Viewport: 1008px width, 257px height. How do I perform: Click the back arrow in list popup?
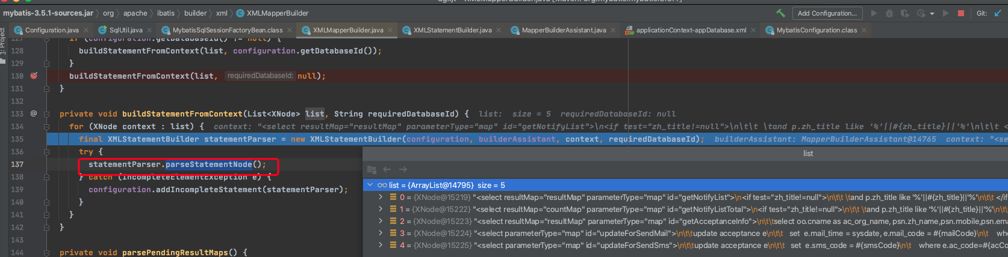387,170
